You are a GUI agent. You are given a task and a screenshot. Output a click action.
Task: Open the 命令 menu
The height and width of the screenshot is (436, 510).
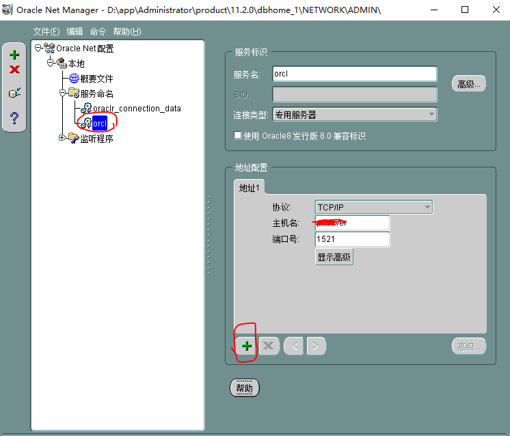(98, 31)
